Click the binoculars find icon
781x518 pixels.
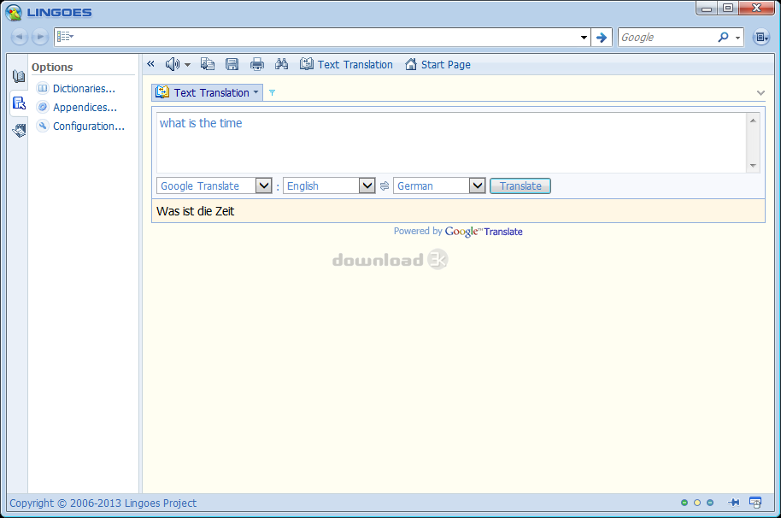click(281, 64)
